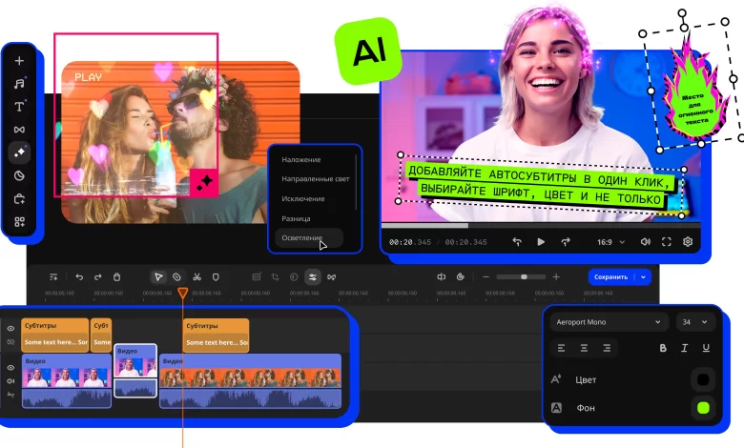The height and width of the screenshot is (448, 744).
Task: Open the 16:9 aspect ratio dropdown
Action: [x=610, y=242]
